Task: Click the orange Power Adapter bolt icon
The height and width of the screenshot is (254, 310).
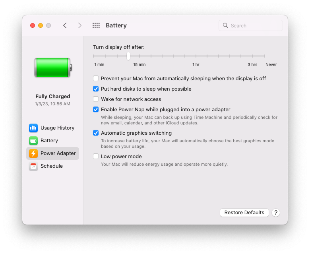Action: point(33,153)
